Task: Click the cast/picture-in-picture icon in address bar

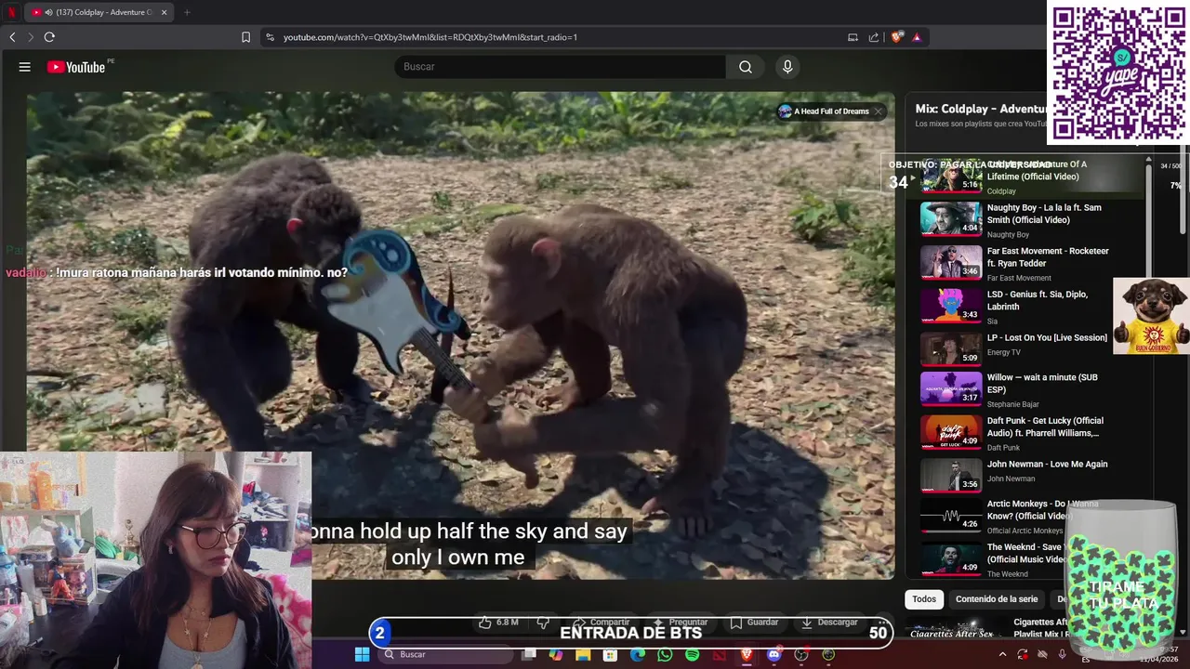Action: click(x=853, y=37)
